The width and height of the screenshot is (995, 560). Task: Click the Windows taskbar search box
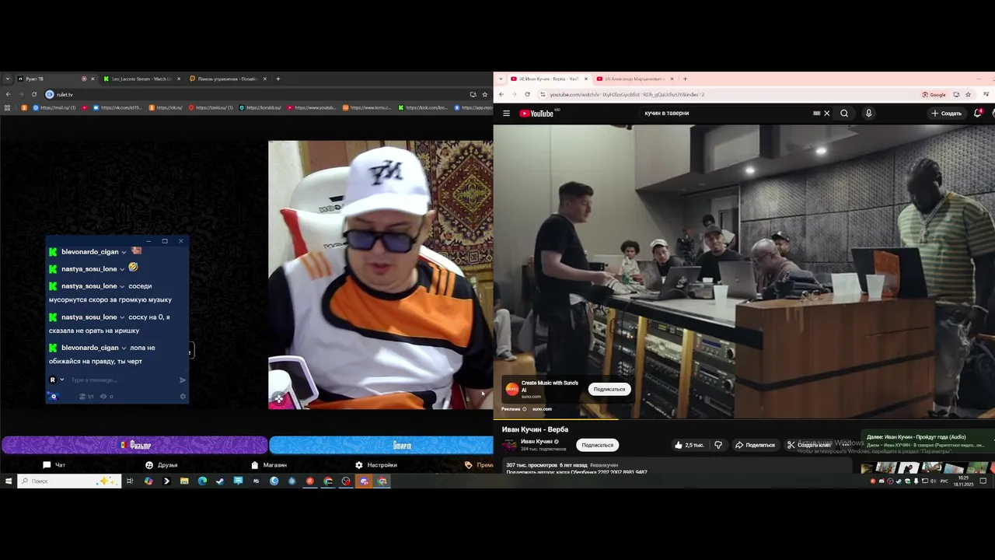(x=68, y=481)
